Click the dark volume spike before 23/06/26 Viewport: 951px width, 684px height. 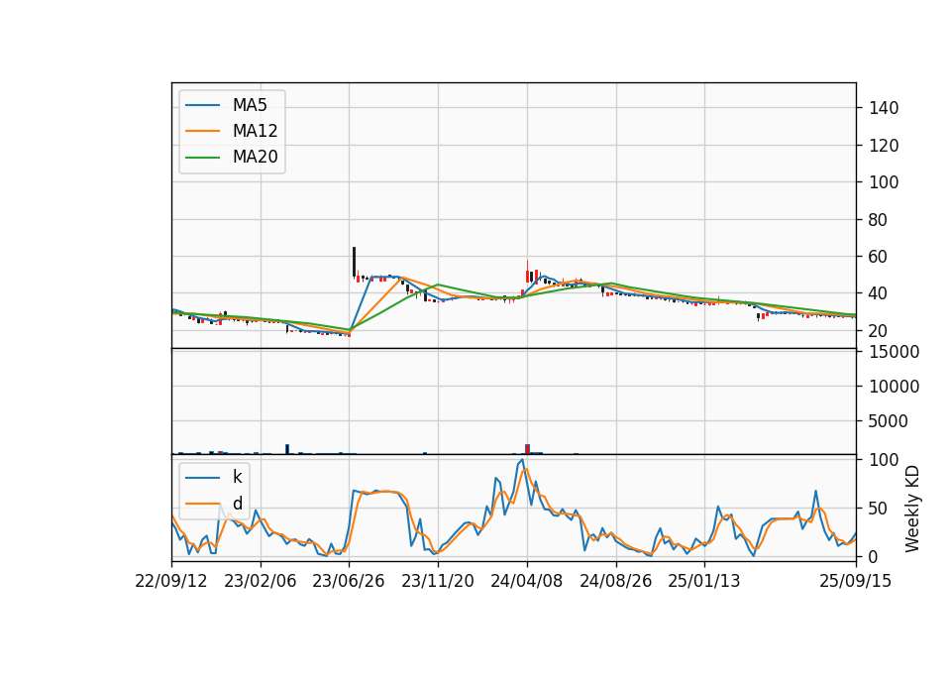[x=287, y=449]
